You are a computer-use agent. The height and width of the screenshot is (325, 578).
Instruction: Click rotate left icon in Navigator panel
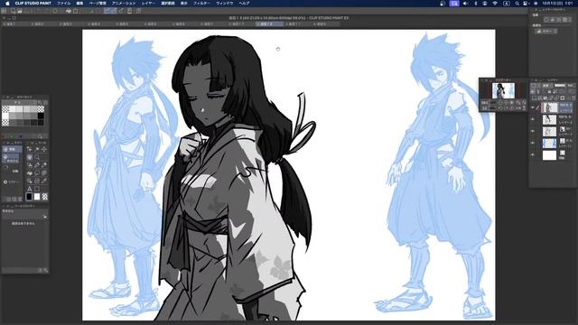500,108
